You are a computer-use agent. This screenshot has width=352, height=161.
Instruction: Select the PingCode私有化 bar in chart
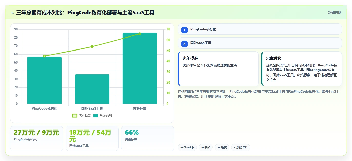click(44, 80)
